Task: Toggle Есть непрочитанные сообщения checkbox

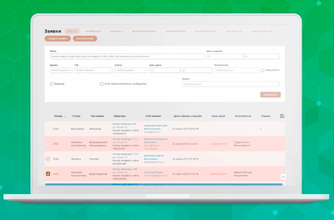Action: coord(101,84)
